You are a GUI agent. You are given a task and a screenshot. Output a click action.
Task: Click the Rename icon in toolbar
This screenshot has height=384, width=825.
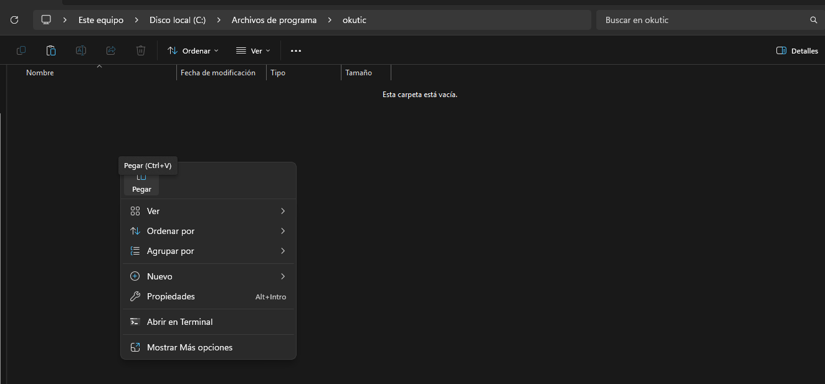coord(81,50)
